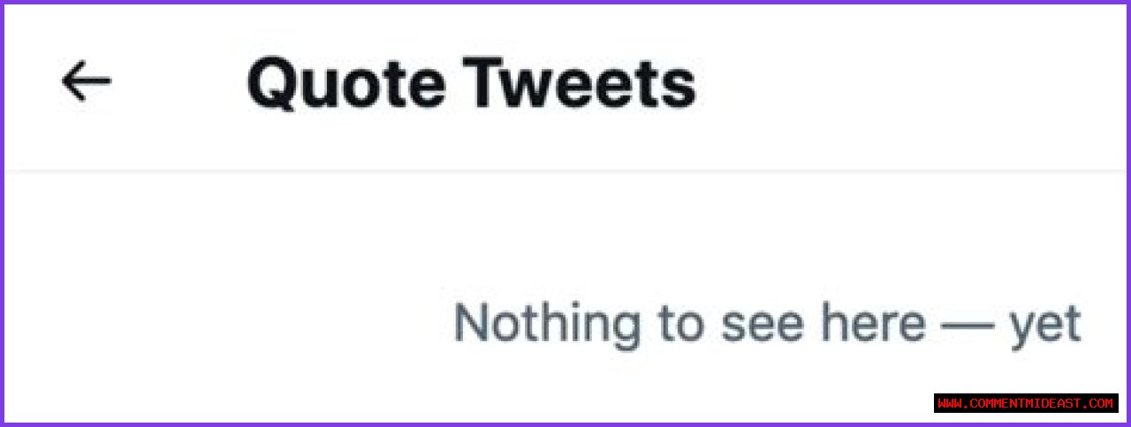Go back from the Quote Tweets page

click(x=86, y=82)
